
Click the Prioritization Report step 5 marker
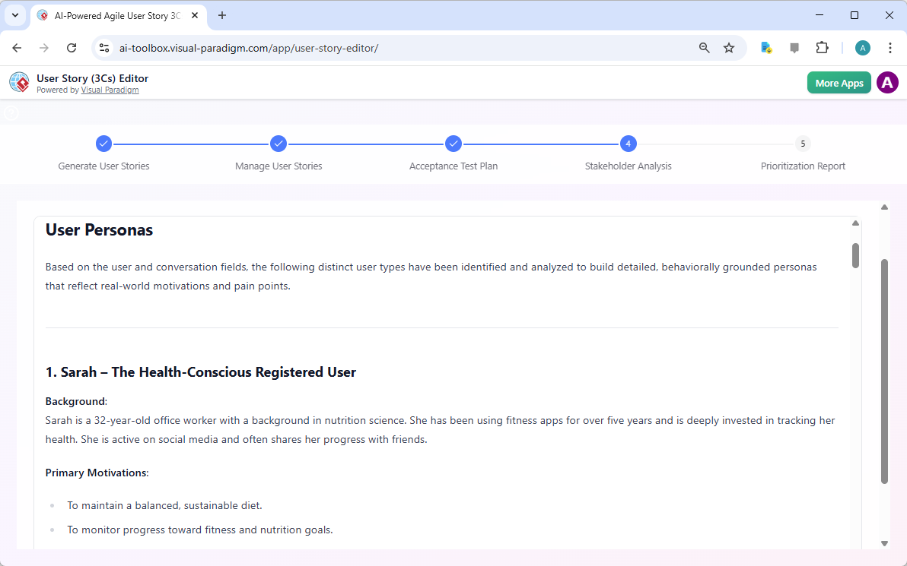point(803,144)
